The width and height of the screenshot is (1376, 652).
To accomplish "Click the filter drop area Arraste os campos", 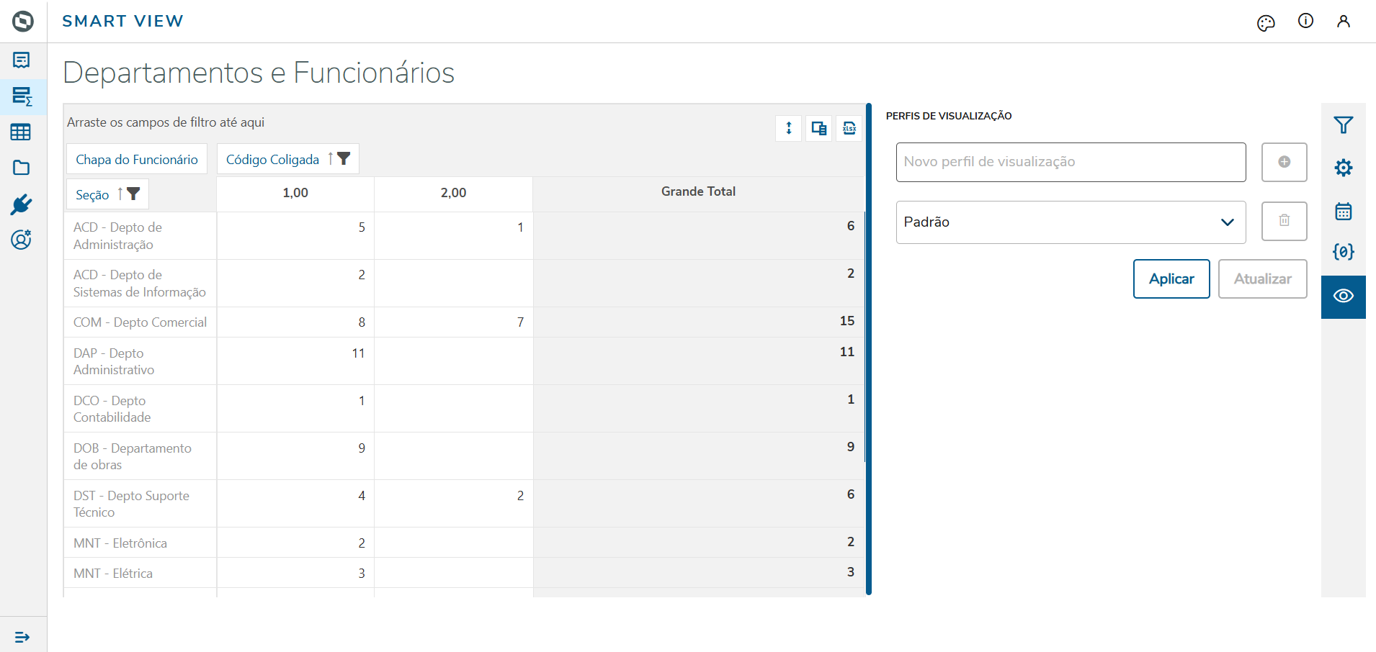I will click(166, 122).
